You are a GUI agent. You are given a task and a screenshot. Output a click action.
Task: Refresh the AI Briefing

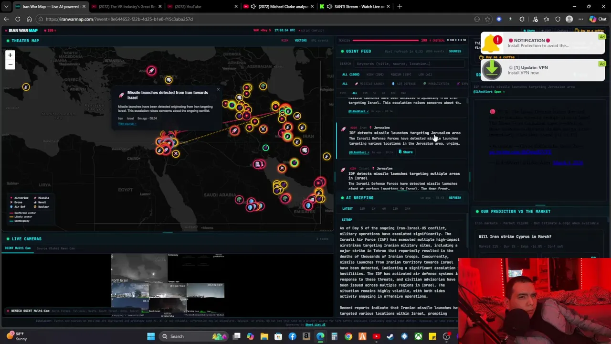tap(455, 198)
